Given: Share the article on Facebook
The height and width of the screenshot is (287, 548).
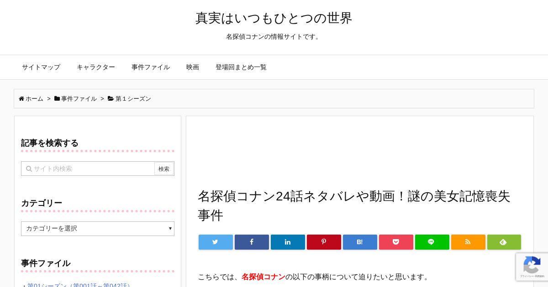Looking at the screenshot, I should 252,242.
